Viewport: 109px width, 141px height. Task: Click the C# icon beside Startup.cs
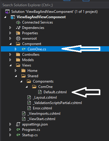[x=18, y=135]
